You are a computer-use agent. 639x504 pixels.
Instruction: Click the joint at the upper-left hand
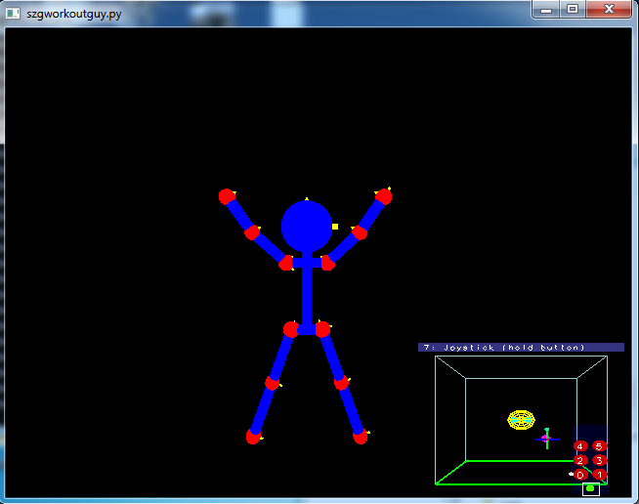pos(227,196)
